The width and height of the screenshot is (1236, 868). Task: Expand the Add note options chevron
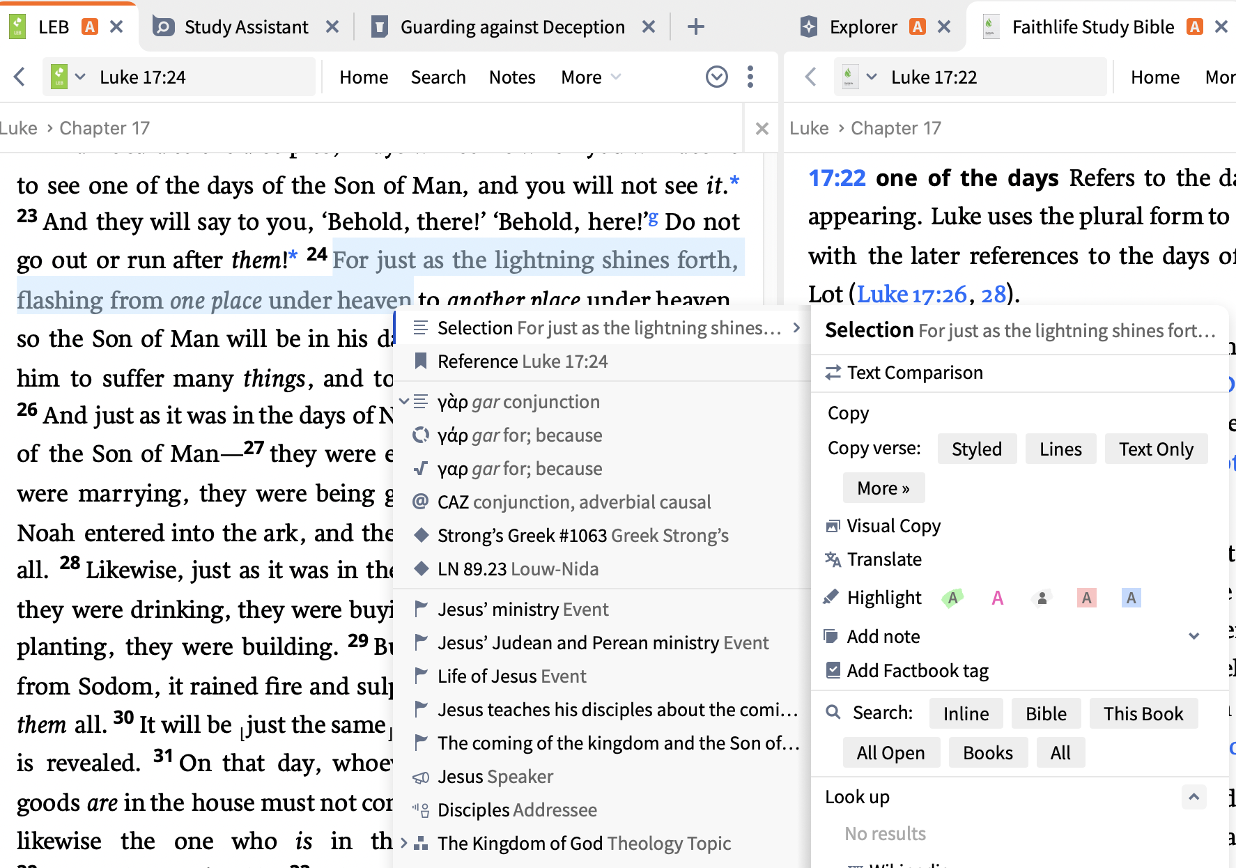click(1194, 636)
